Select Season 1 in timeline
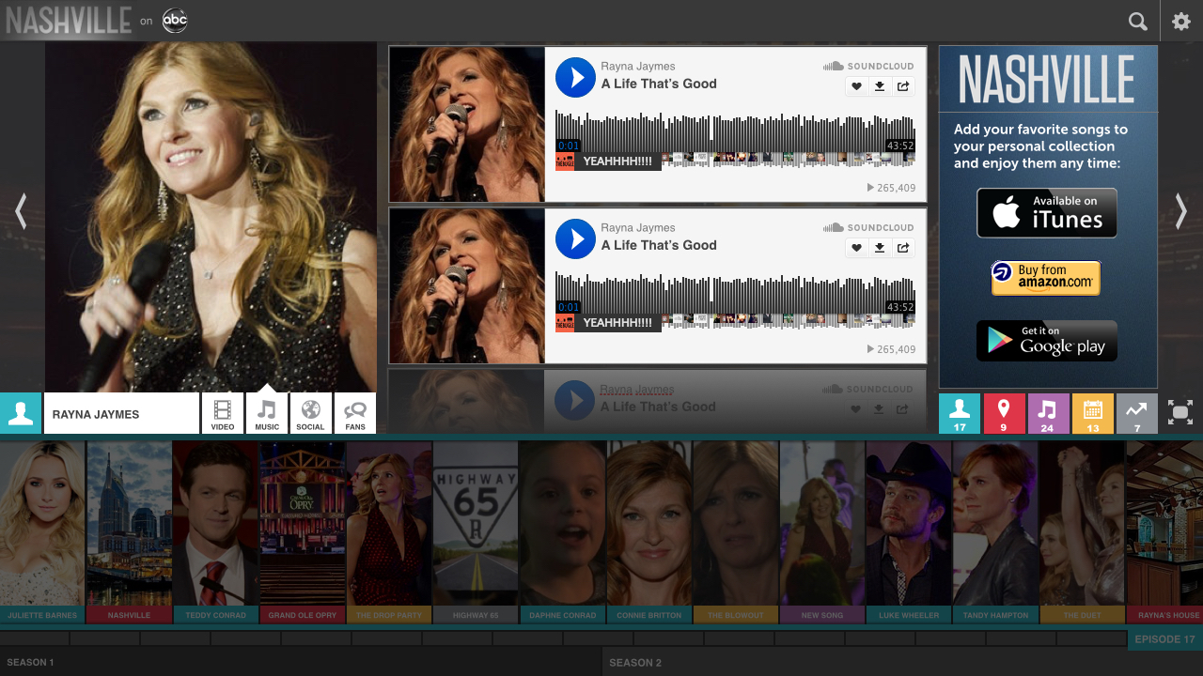Viewport: 1203px width, 676px height. pos(301,662)
